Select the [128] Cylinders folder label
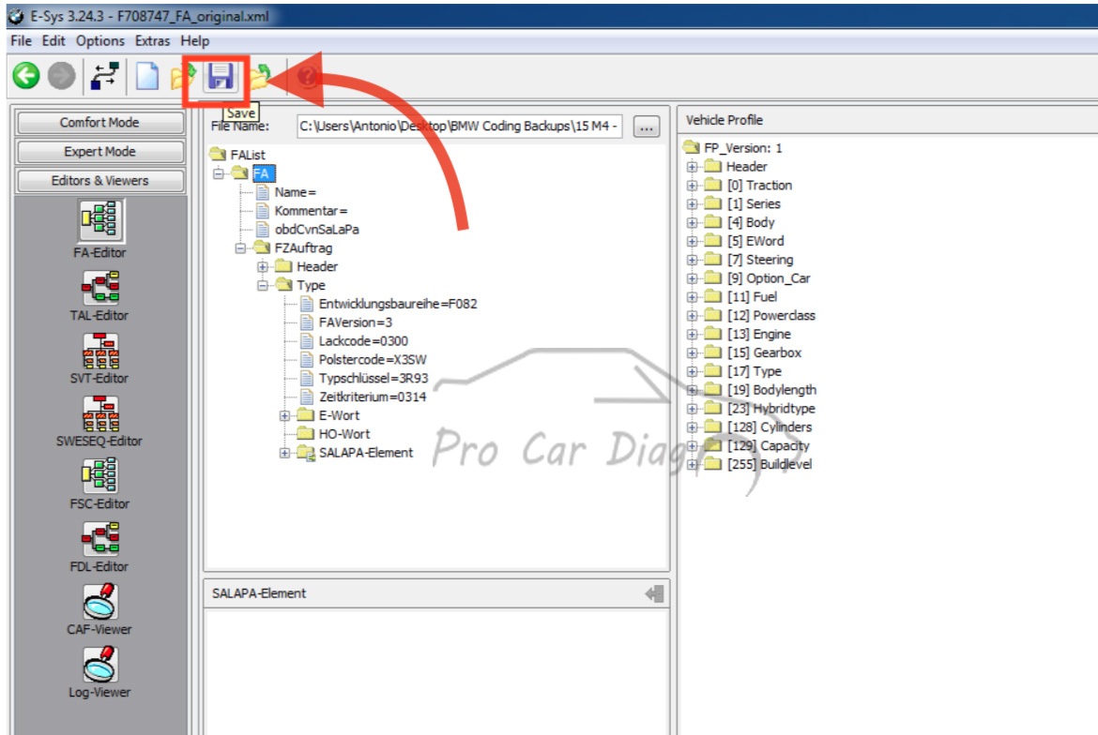Viewport: 1098px width, 735px height. coord(770,427)
